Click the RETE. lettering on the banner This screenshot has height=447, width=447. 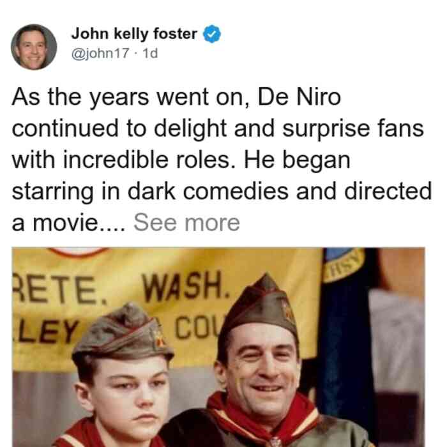[x=59, y=289]
